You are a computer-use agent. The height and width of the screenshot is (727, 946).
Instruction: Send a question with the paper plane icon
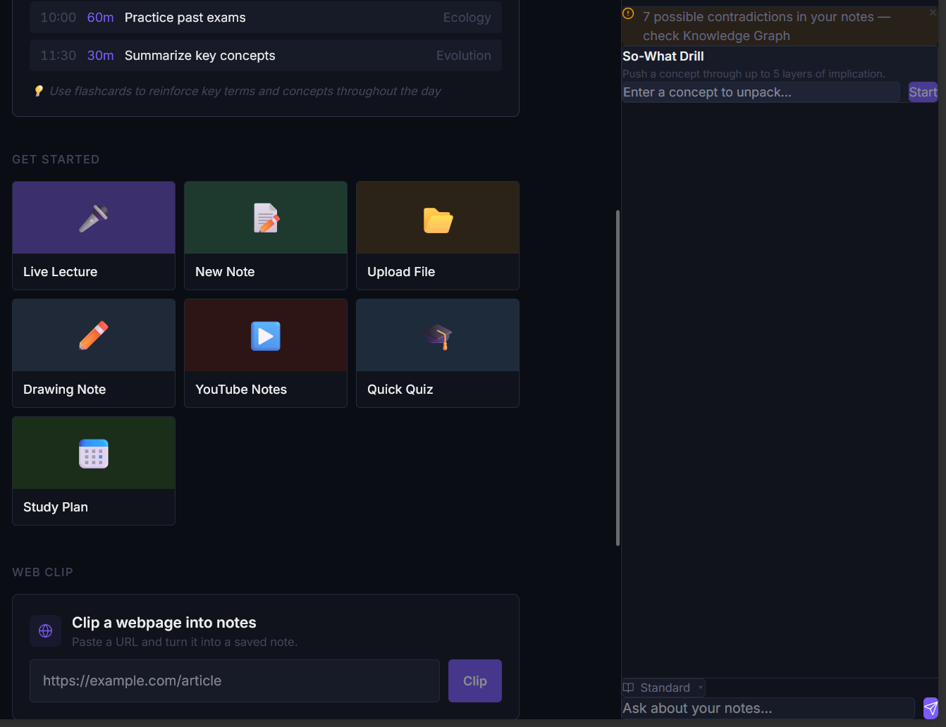930,708
